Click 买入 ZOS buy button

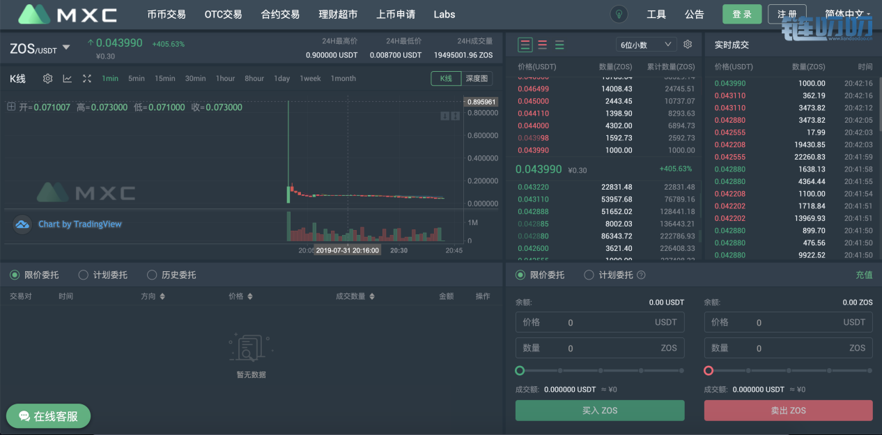click(x=600, y=411)
